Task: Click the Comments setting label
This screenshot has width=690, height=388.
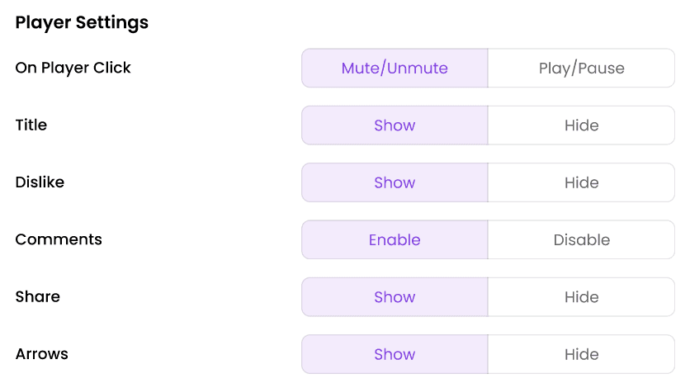Action: coord(59,239)
